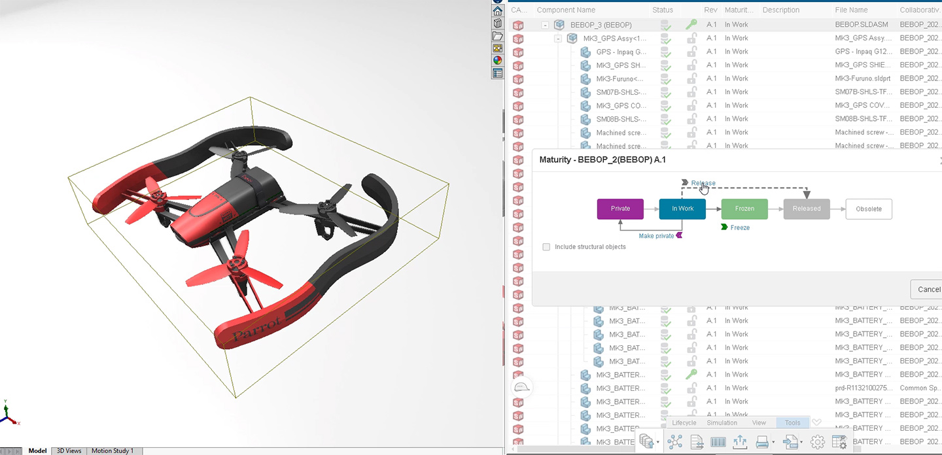Viewport: 942px width, 455px height.
Task: Open the Library books icon in the sidebar
Action: tap(497, 22)
